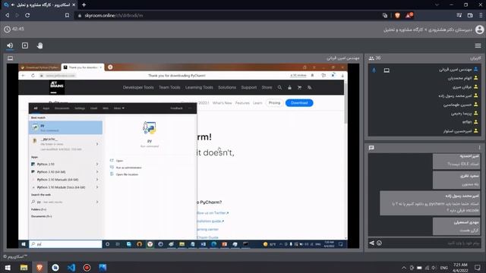Select the py best match result in shared search

coord(66,127)
